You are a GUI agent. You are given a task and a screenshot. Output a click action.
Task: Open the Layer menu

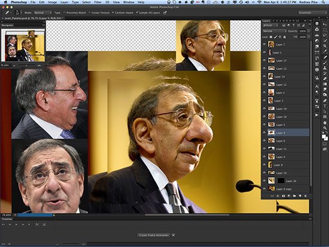(x=64, y=2)
